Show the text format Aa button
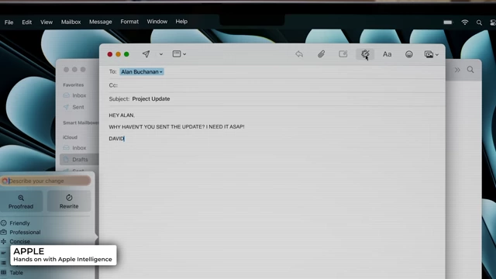The image size is (496, 279). pos(387,54)
